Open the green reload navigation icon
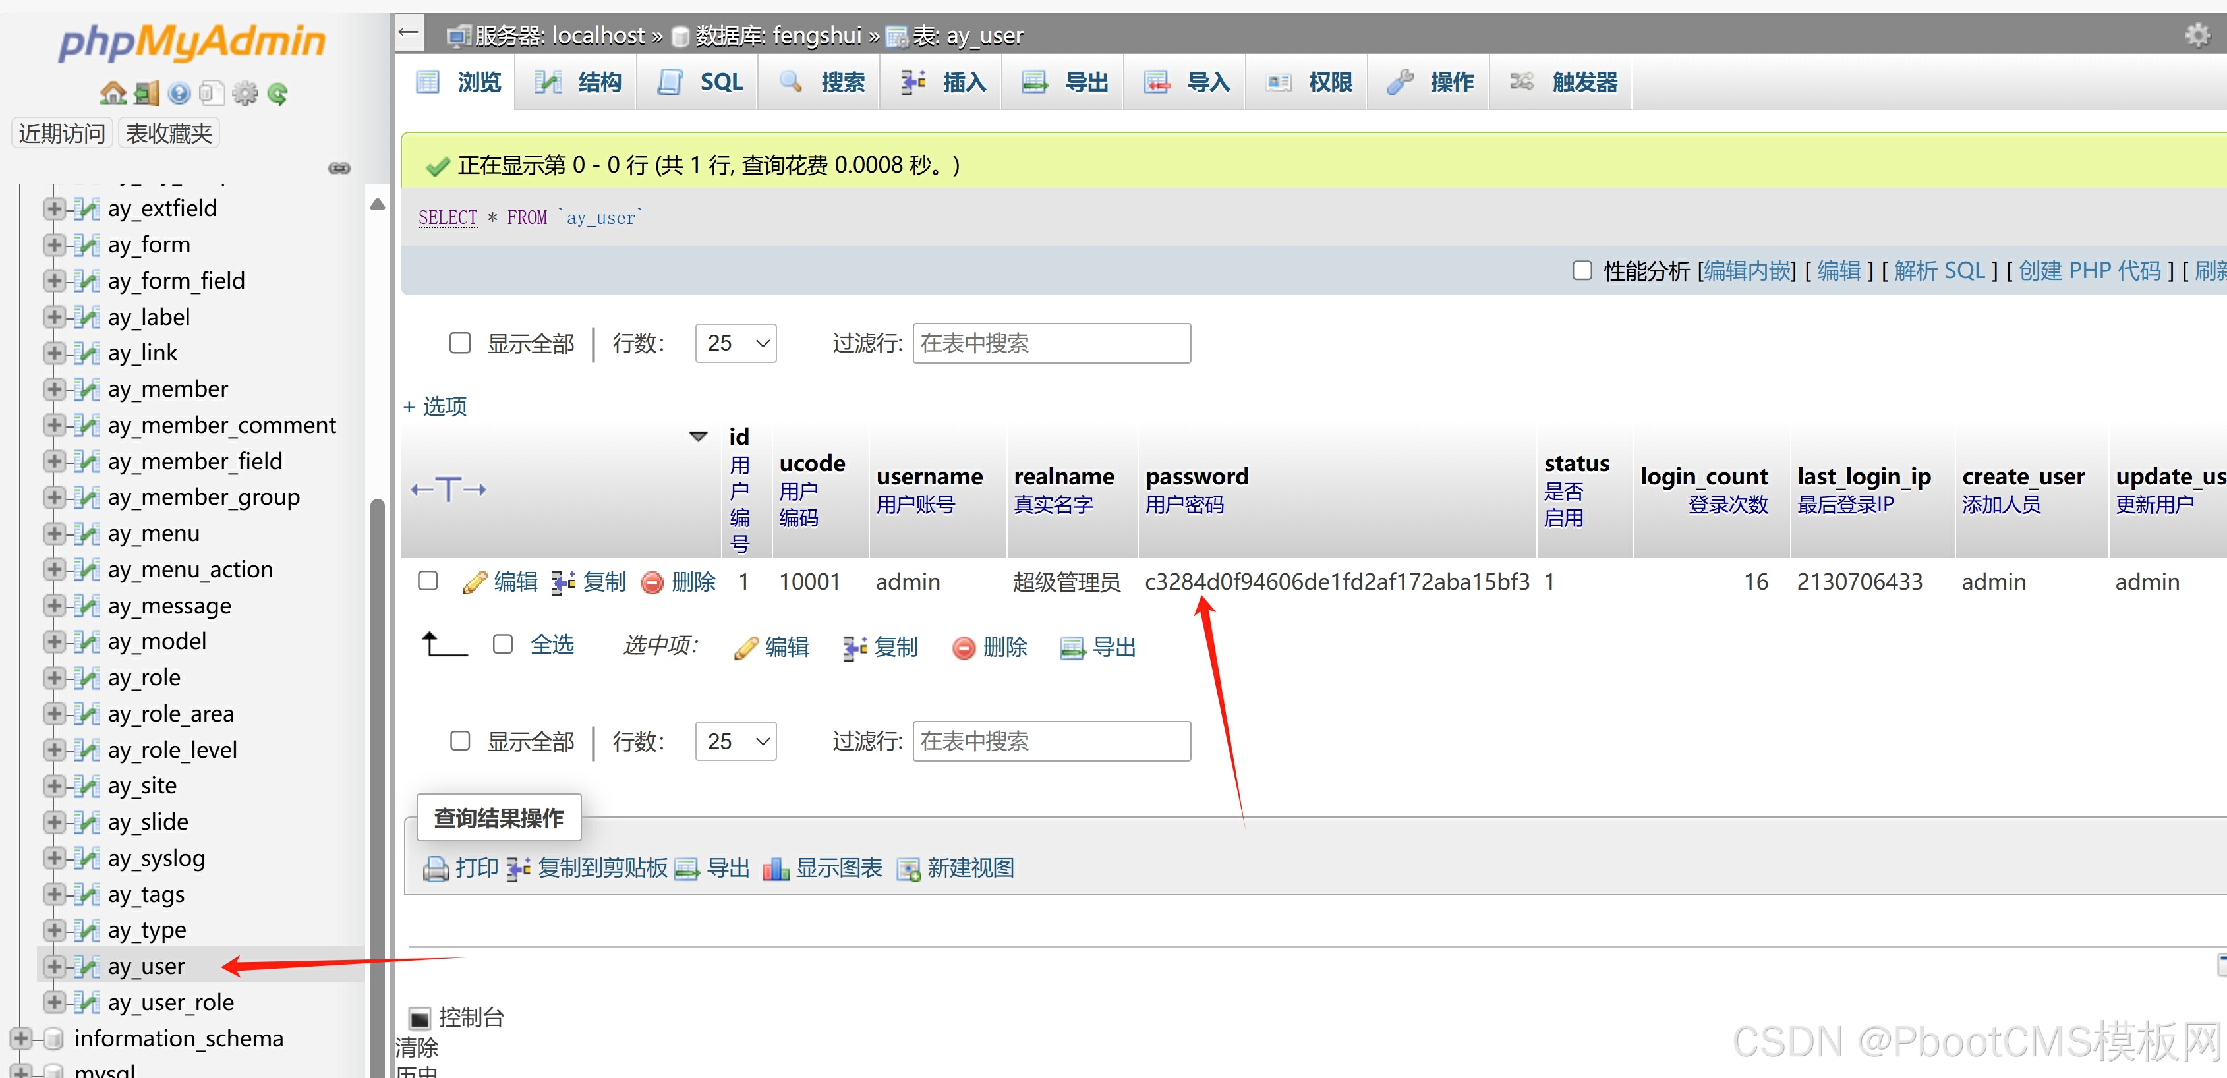Viewport: 2227px width, 1078px height. (x=277, y=94)
